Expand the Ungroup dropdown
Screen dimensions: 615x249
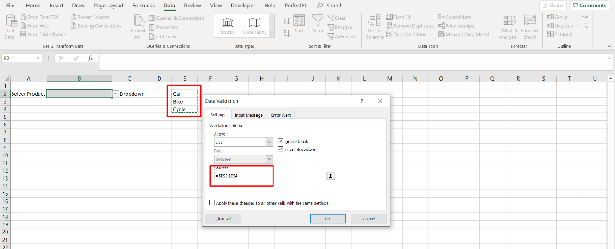point(577,26)
